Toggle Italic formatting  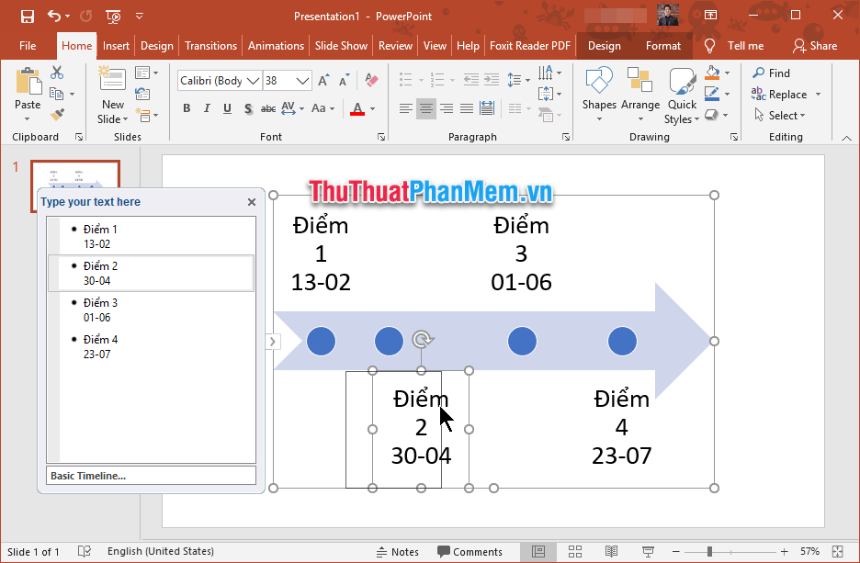click(x=208, y=108)
